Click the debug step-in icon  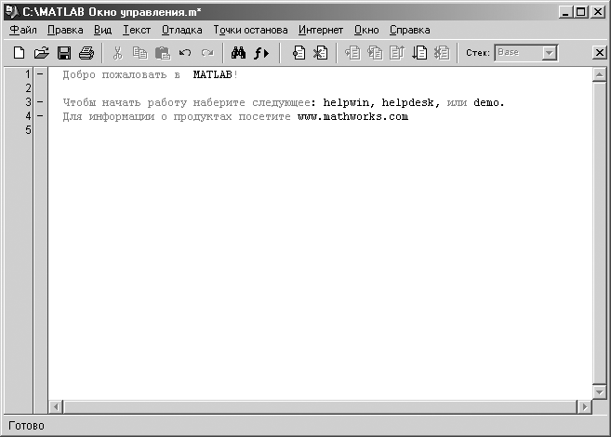(375, 53)
